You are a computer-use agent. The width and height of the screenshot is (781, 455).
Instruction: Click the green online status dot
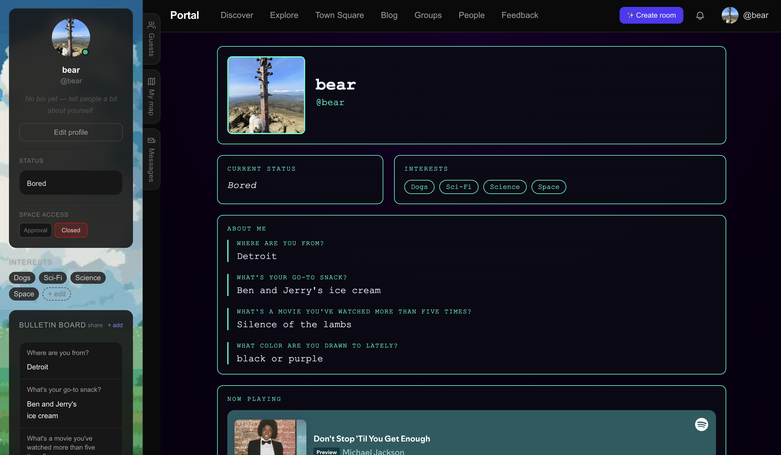click(x=85, y=52)
